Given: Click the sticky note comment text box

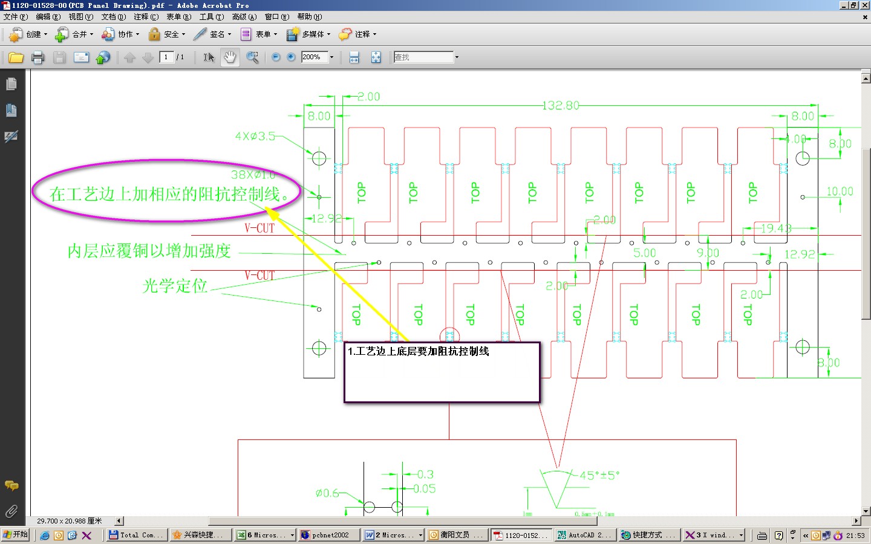Looking at the screenshot, I should click(x=442, y=372).
